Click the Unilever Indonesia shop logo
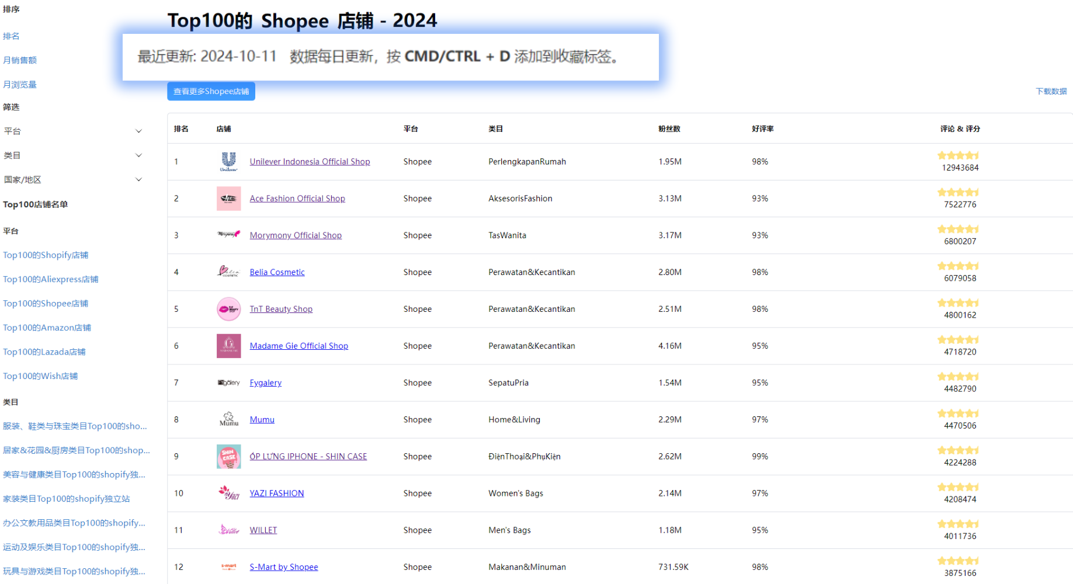Image resolution: width=1073 pixels, height=584 pixels. coord(228,162)
